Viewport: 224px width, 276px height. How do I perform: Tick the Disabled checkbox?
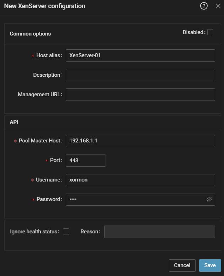pyautogui.click(x=210, y=32)
